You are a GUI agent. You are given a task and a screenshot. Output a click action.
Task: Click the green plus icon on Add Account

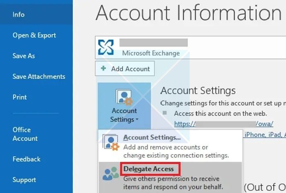[x=103, y=69]
